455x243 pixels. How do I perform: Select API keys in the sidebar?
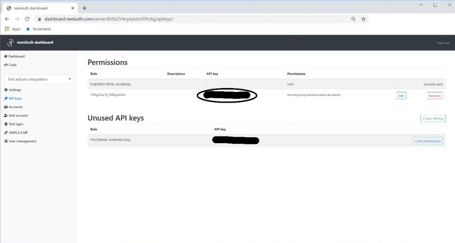coord(15,98)
